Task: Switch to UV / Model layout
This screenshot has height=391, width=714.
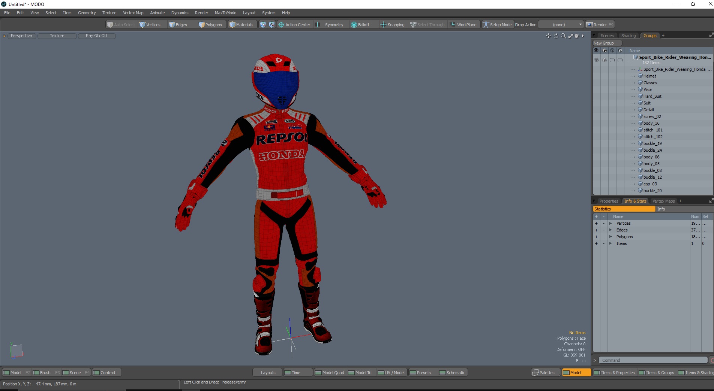Action: pos(391,373)
